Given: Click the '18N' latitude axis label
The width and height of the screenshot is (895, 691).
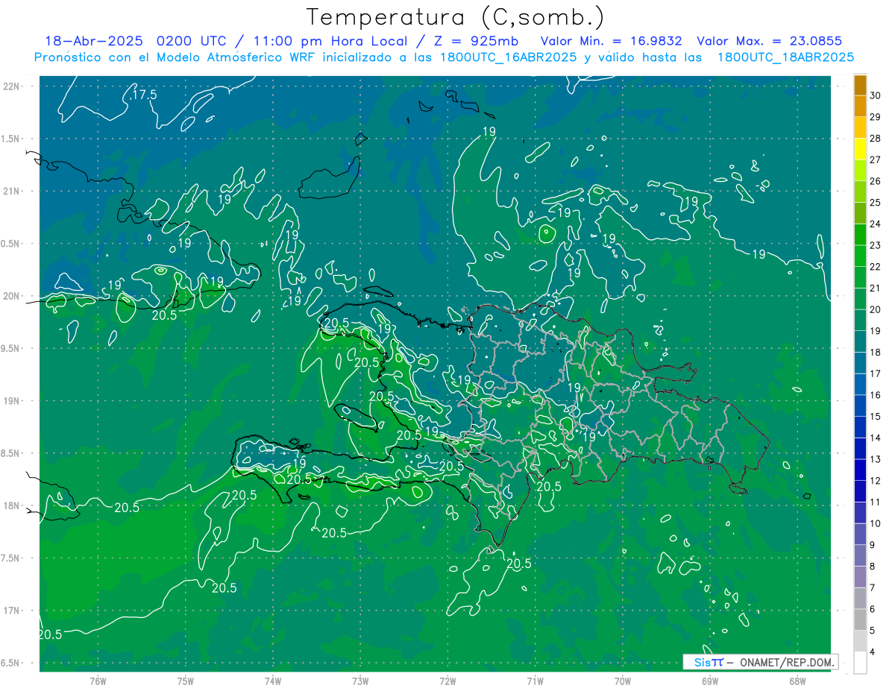Looking at the screenshot, I should click(12, 505).
